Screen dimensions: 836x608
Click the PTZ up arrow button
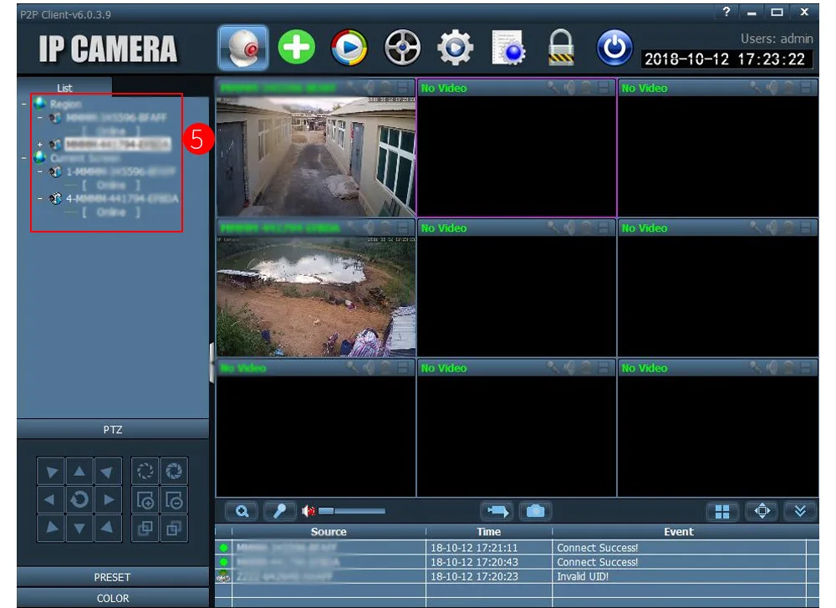[x=79, y=472]
